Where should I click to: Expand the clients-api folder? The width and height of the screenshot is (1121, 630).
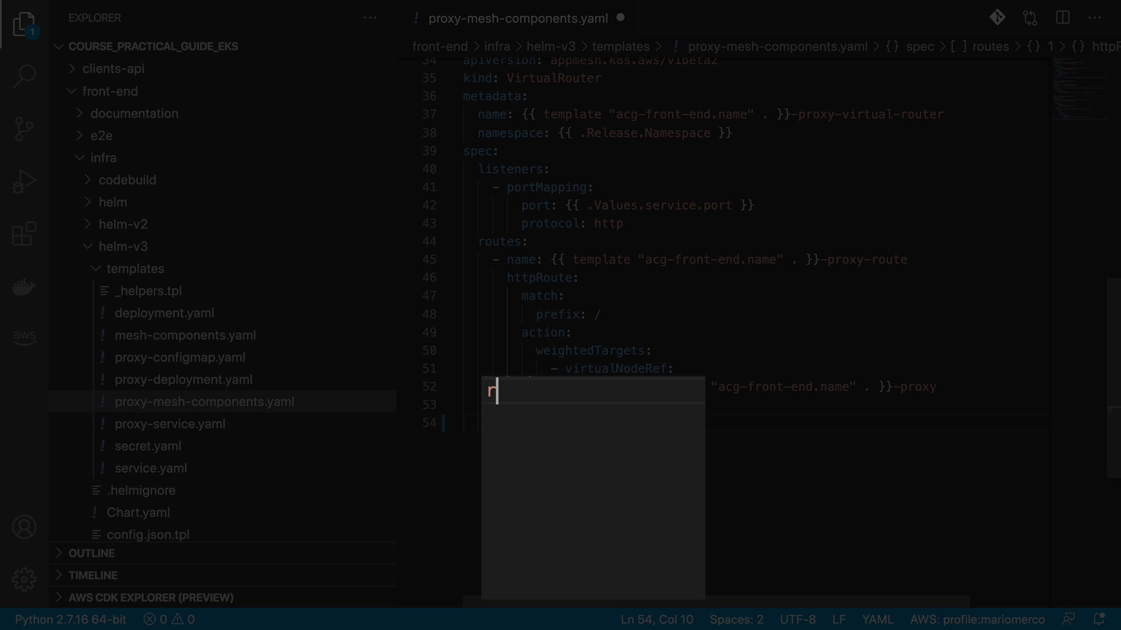113,68
